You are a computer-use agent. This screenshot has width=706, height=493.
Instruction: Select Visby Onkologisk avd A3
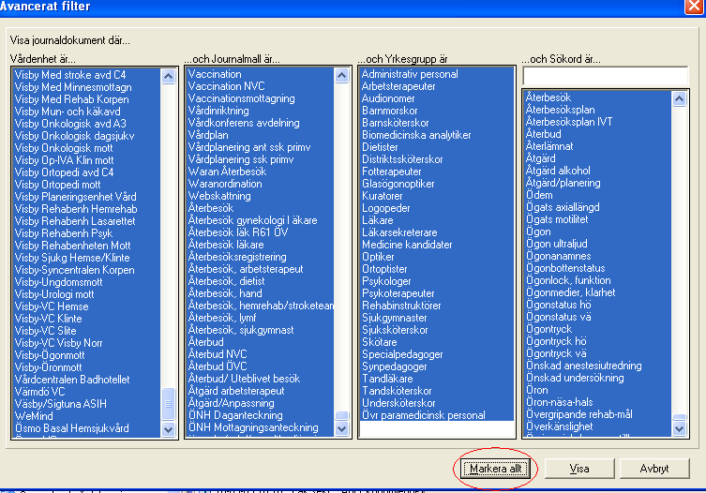(70, 124)
